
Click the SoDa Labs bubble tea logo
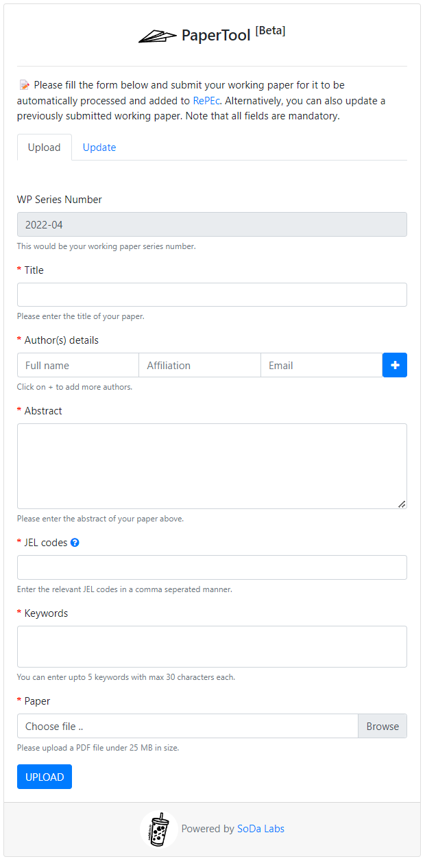click(158, 829)
